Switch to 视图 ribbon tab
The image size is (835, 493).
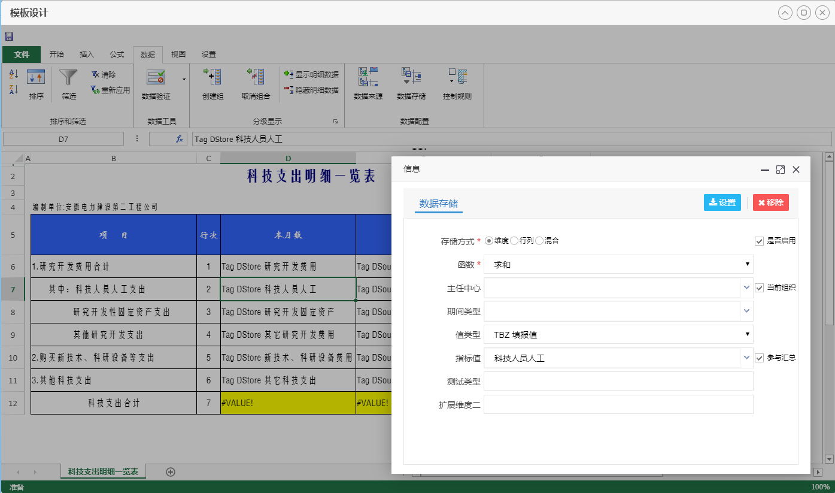(x=178, y=55)
